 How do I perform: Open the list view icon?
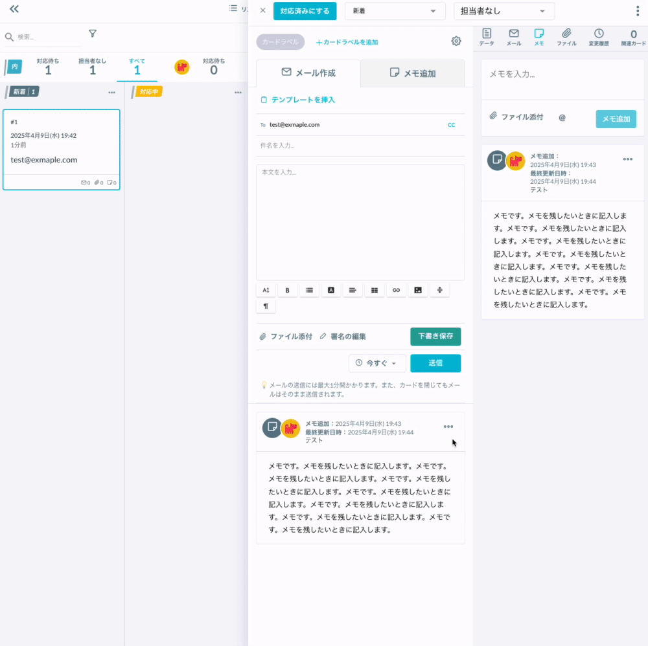pyautogui.click(x=233, y=8)
